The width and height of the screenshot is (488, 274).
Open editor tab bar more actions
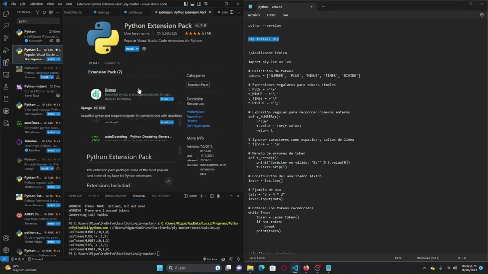[x=238, y=12]
